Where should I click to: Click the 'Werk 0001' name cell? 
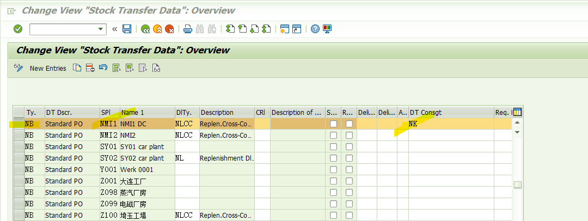tap(147, 170)
